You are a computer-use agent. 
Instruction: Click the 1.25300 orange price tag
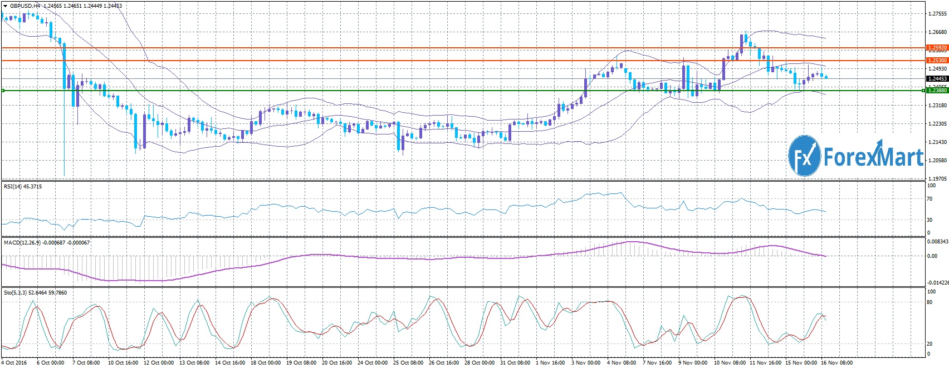[x=936, y=60]
